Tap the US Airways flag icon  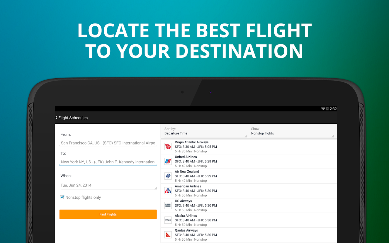pos(168,205)
